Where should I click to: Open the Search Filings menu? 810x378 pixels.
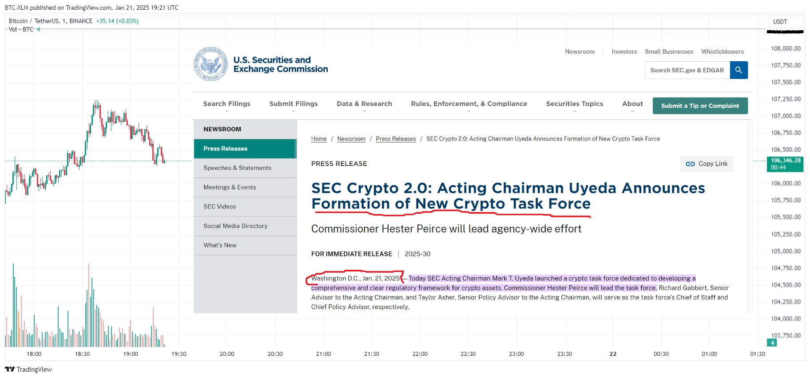pos(227,104)
